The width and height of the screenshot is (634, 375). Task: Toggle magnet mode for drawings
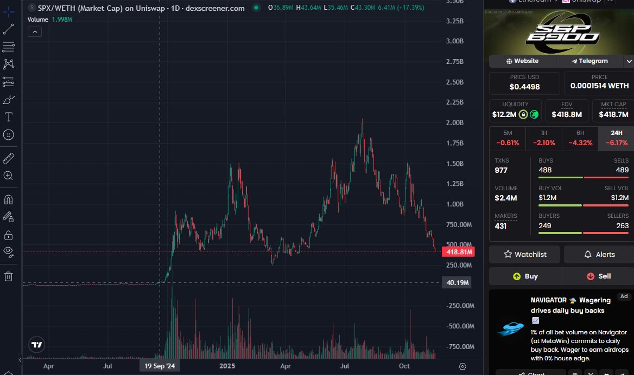point(9,199)
